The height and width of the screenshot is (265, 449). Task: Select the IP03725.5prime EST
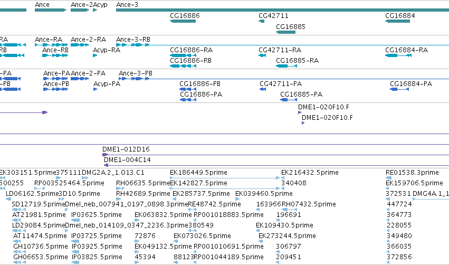tap(75, 241)
